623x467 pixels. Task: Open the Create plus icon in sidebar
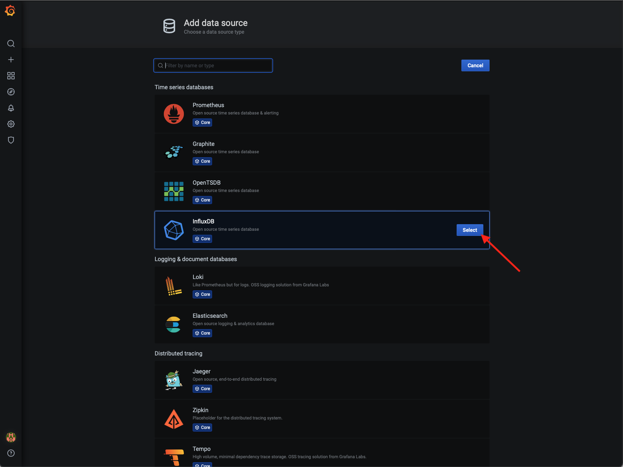click(11, 60)
